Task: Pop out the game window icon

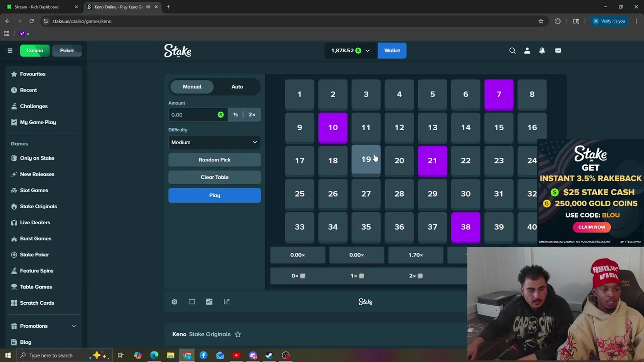Action: tap(226, 302)
